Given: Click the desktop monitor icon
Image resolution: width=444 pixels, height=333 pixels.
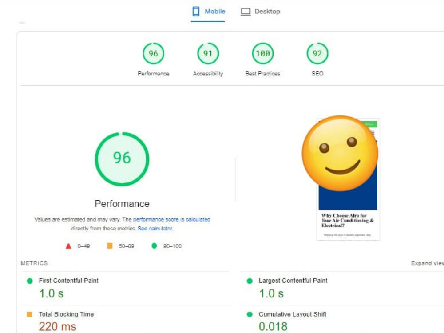Looking at the screenshot, I should point(246,12).
